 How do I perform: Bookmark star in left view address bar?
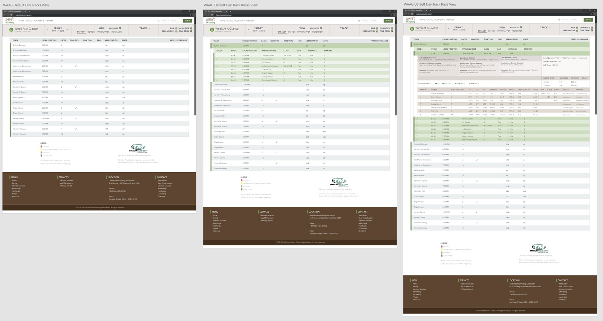click(x=190, y=15)
